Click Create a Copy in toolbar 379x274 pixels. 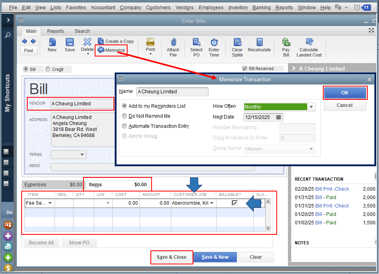[x=116, y=41]
